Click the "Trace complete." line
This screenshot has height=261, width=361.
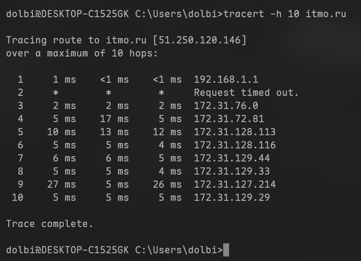(x=50, y=224)
